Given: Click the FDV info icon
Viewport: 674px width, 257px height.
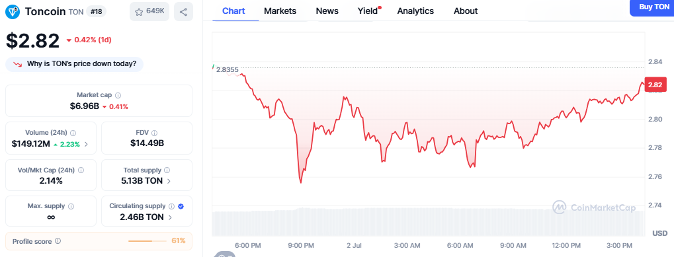Looking at the screenshot, I should [154, 133].
